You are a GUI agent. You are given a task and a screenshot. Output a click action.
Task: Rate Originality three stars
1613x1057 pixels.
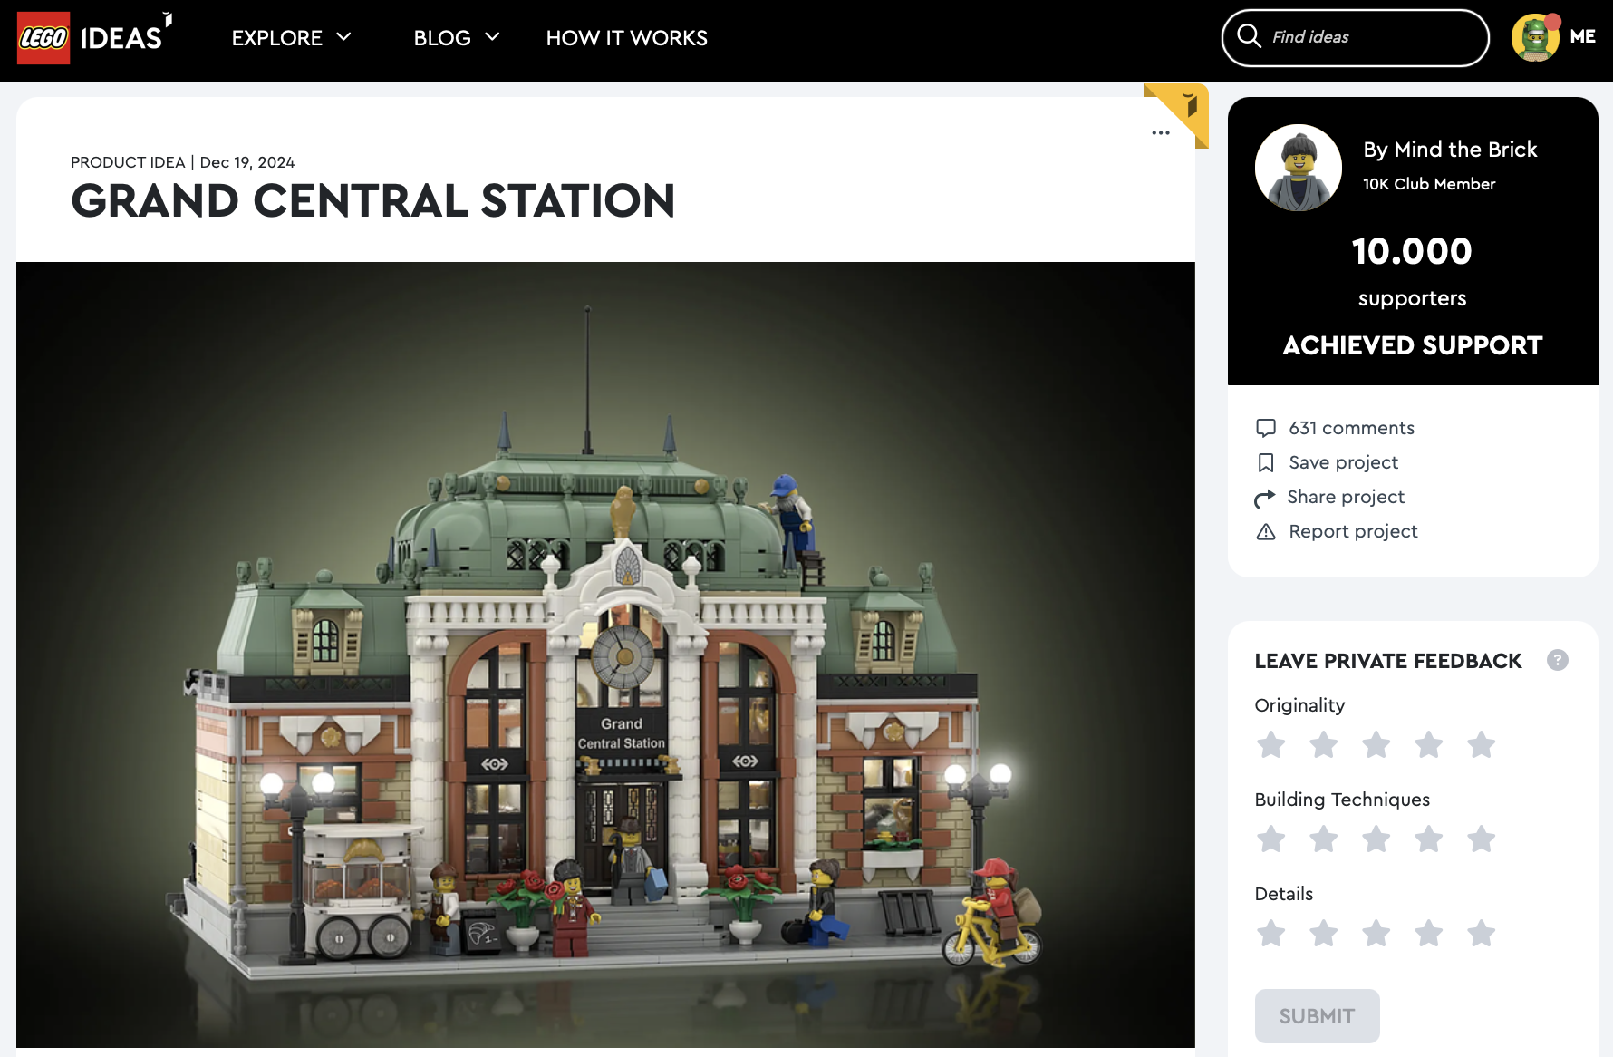click(1376, 744)
